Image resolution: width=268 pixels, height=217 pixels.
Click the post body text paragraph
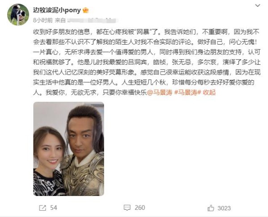coord(147,62)
